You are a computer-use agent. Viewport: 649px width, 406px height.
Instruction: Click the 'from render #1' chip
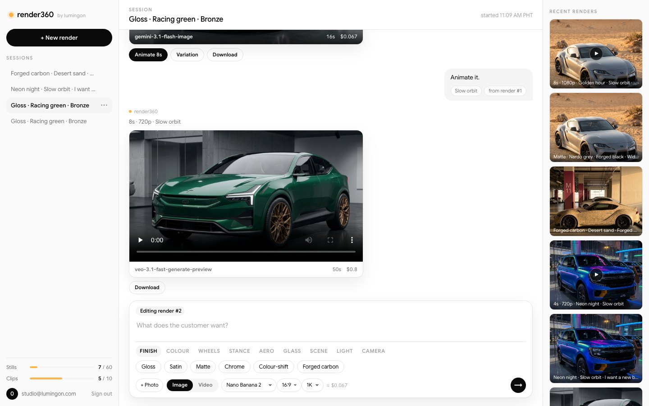click(505, 91)
